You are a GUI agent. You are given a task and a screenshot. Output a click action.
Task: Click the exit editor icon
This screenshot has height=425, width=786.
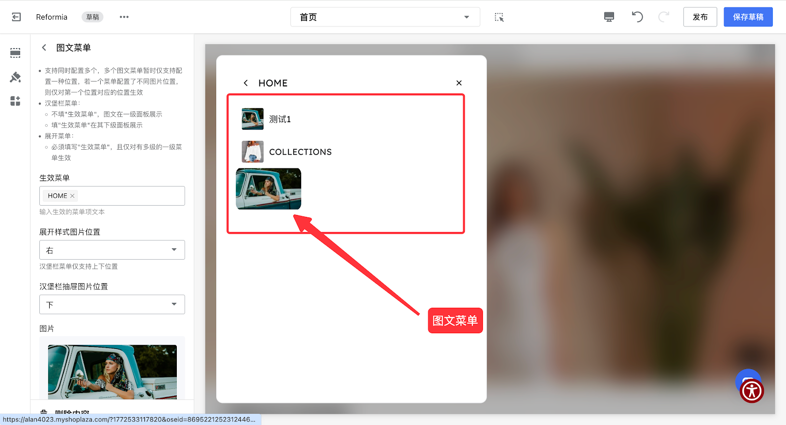pos(16,17)
